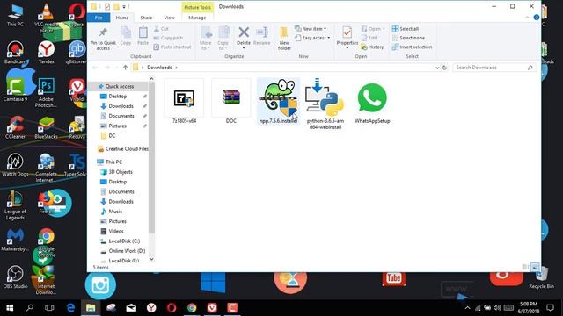Click Select all
This screenshot has height=316, width=563.
[x=406, y=29]
